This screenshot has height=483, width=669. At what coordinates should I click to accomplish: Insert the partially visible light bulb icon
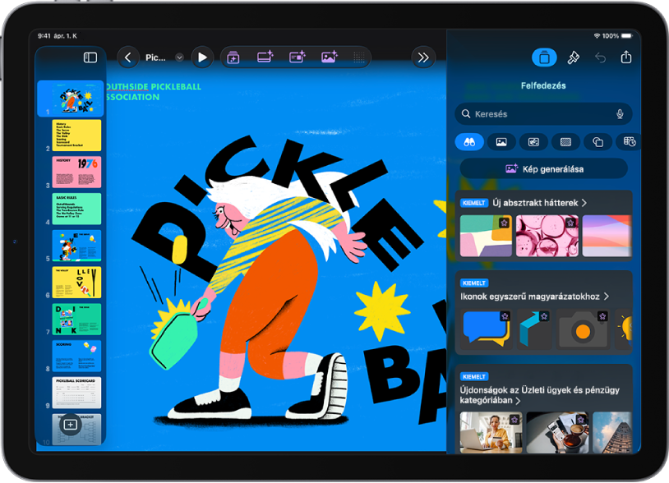(624, 329)
